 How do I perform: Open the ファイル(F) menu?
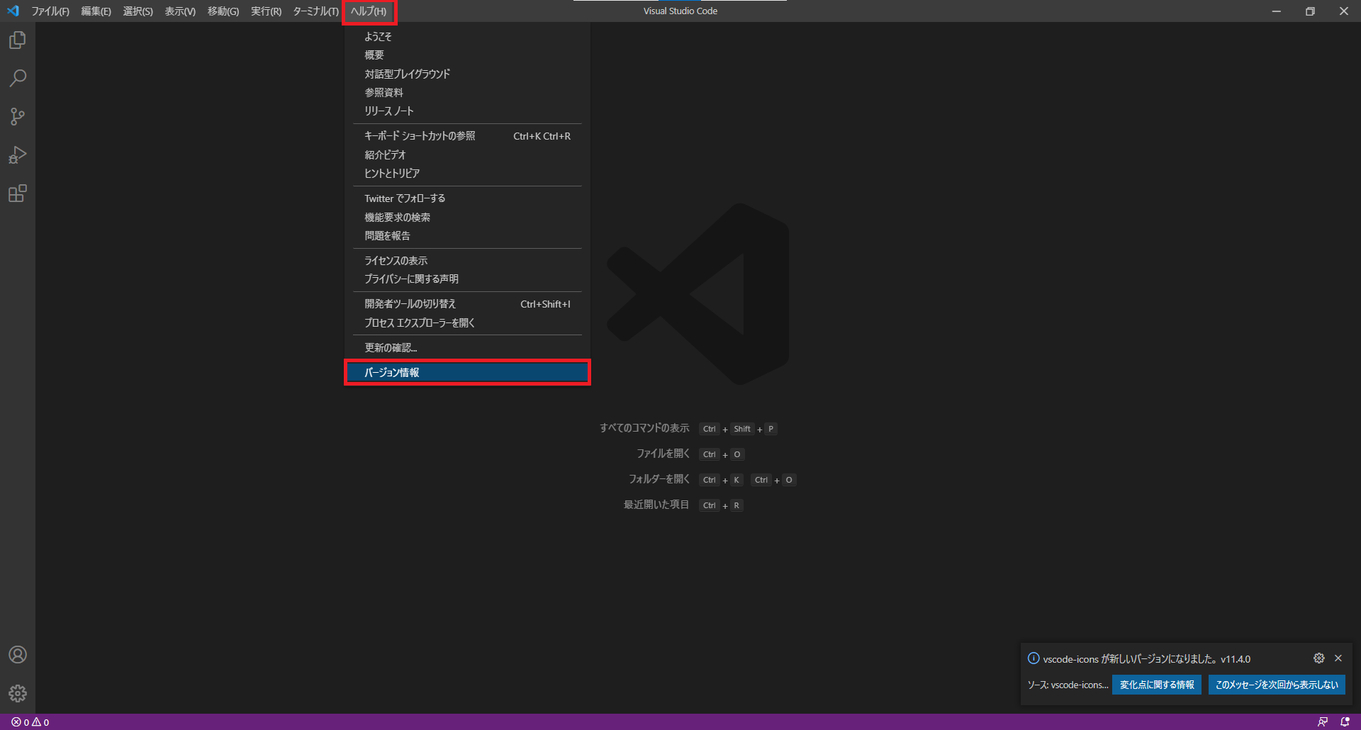pos(50,11)
